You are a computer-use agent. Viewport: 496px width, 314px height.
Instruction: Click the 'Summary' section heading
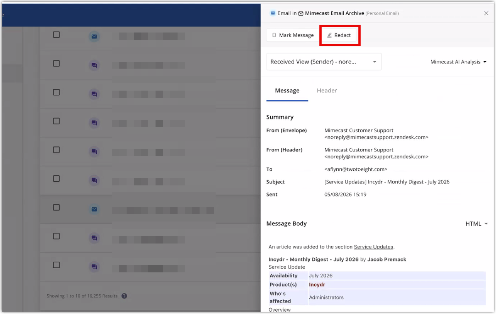[x=280, y=117]
